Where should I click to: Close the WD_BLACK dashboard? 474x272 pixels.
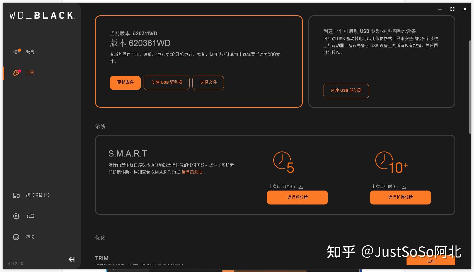coord(465,9)
